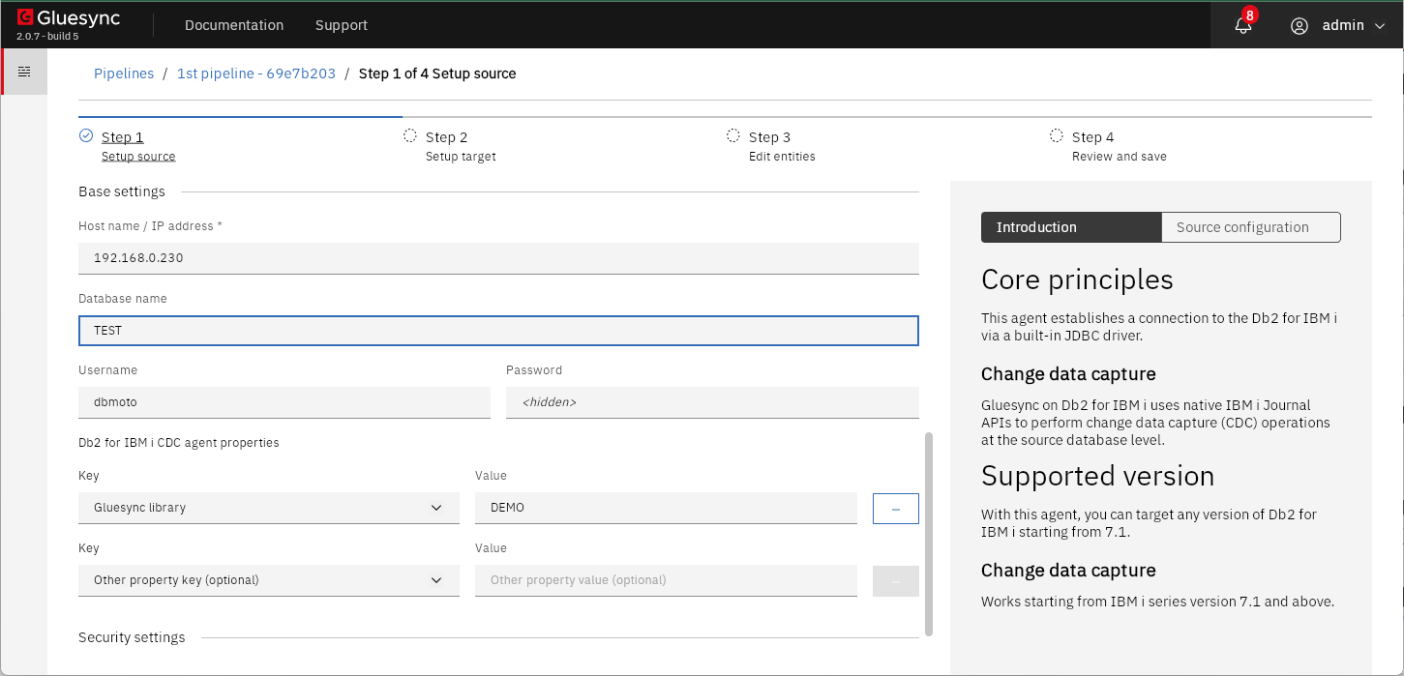The image size is (1404, 676).
Task: Click the Step 3 dashed circle icon
Action: pos(733,136)
